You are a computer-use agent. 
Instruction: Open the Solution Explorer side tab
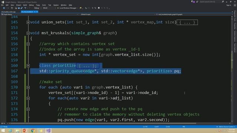coord(235,36)
